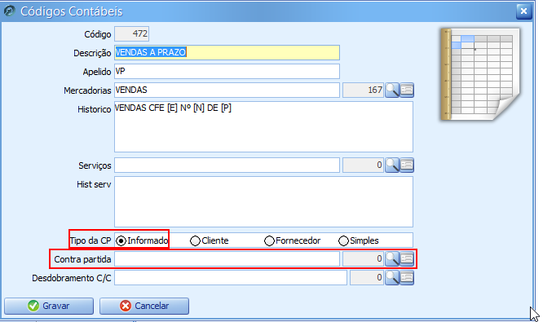
Task: Search Contra partida with magnifier icon
Action: 392,259
